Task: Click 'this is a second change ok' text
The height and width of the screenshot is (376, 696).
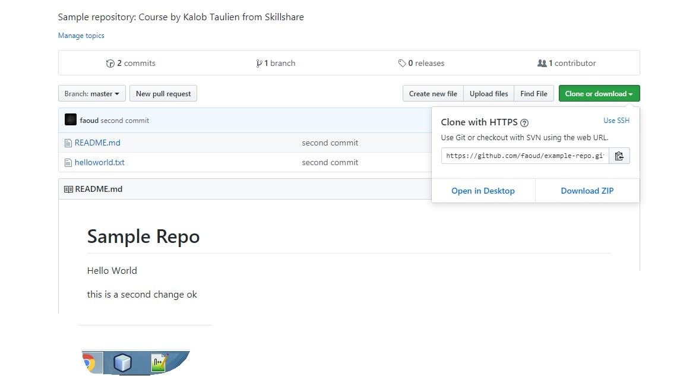Action: 141,295
